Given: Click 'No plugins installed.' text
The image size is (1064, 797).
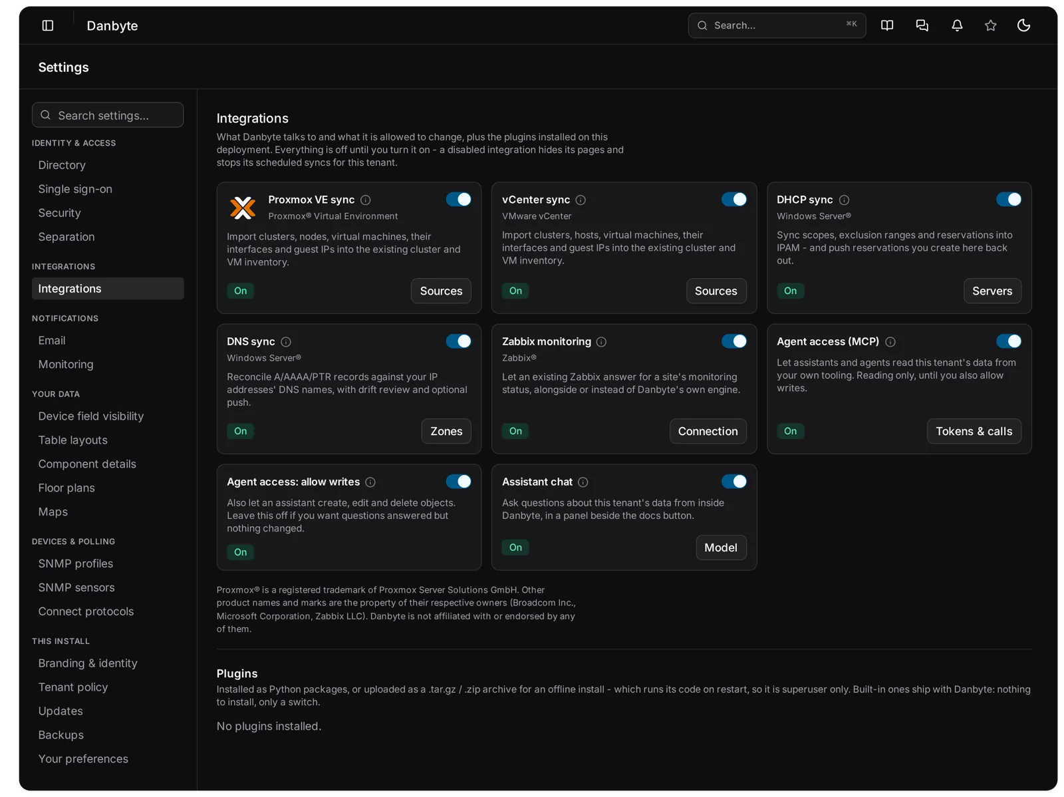Looking at the screenshot, I should tap(269, 726).
